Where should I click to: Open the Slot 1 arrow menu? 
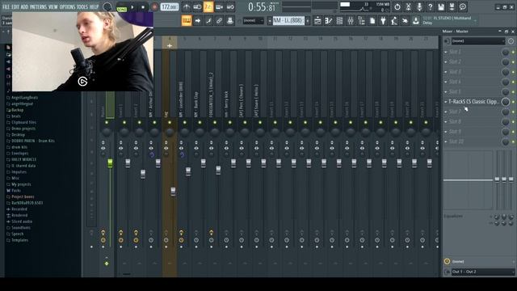click(446, 52)
